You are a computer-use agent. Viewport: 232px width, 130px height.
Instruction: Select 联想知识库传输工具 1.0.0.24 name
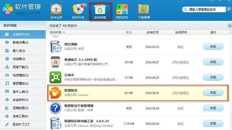[87, 121]
